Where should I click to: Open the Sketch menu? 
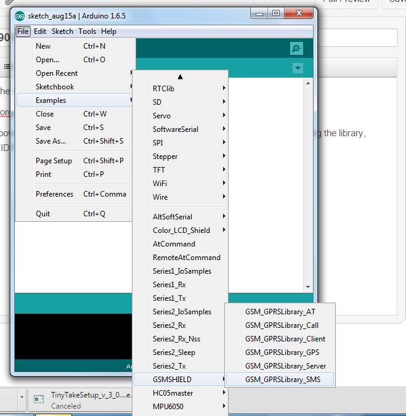click(62, 31)
